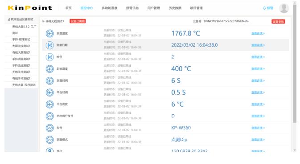This screenshot has width=300, height=164.
Task: Click the 测量温度 waveform icon
Action: (x=50, y=34)
